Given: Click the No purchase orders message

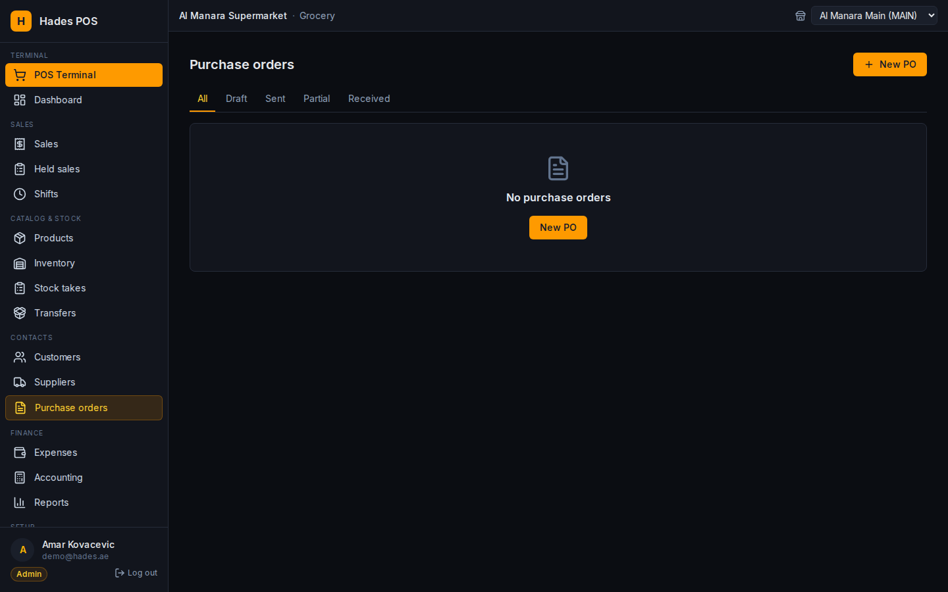Looking at the screenshot, I should click(x=558, y=198).
